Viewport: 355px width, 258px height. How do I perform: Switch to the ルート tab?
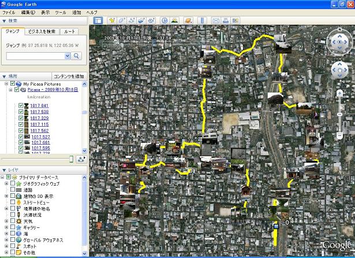(x=69, y=32)
